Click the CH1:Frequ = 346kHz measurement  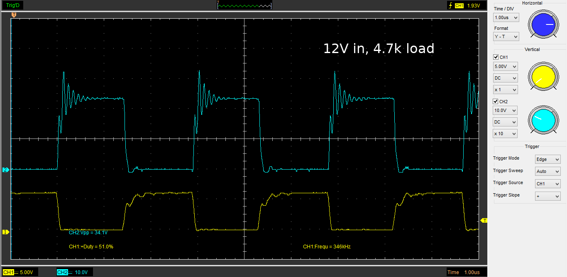[x=327, y=247]
